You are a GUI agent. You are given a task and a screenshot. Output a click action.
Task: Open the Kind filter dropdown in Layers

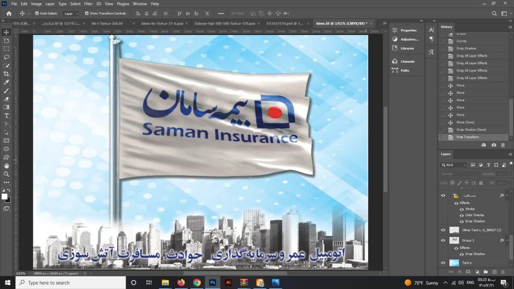coord(454,165)
